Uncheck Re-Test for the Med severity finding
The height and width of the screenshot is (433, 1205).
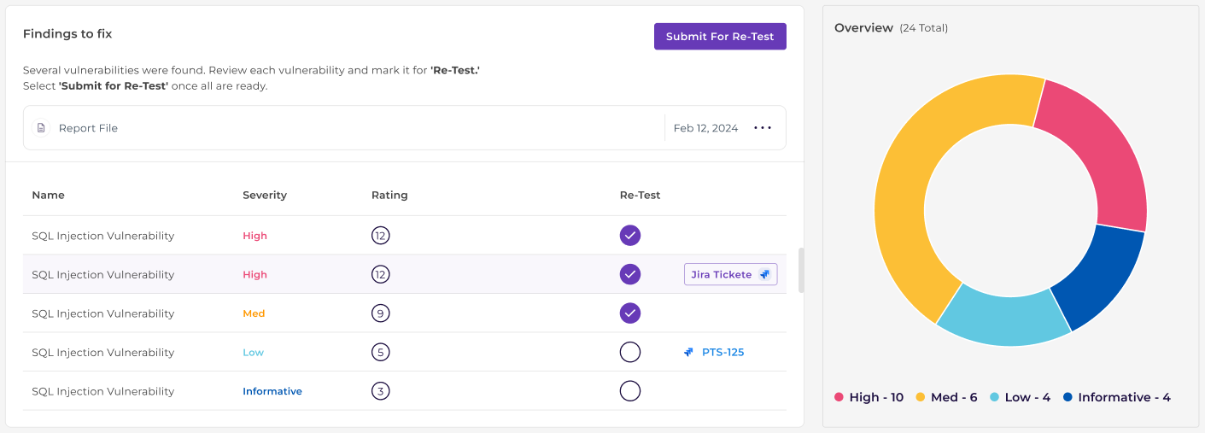click(x=630, y=313)
